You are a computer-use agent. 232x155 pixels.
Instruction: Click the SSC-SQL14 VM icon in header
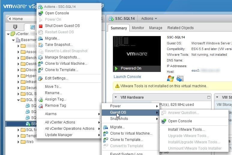tap(111, 19)
